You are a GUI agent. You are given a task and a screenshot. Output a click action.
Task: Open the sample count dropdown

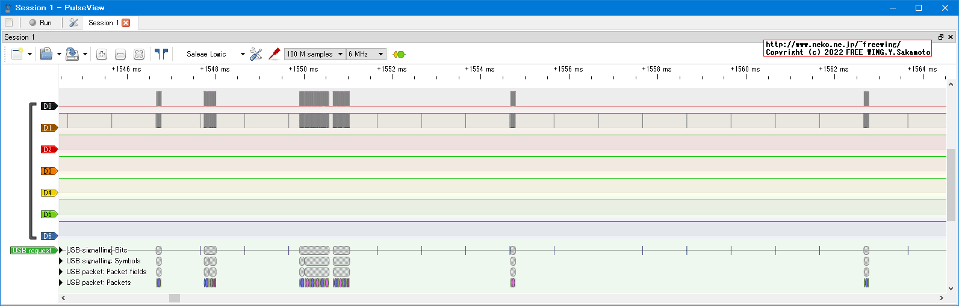[315, 54]
